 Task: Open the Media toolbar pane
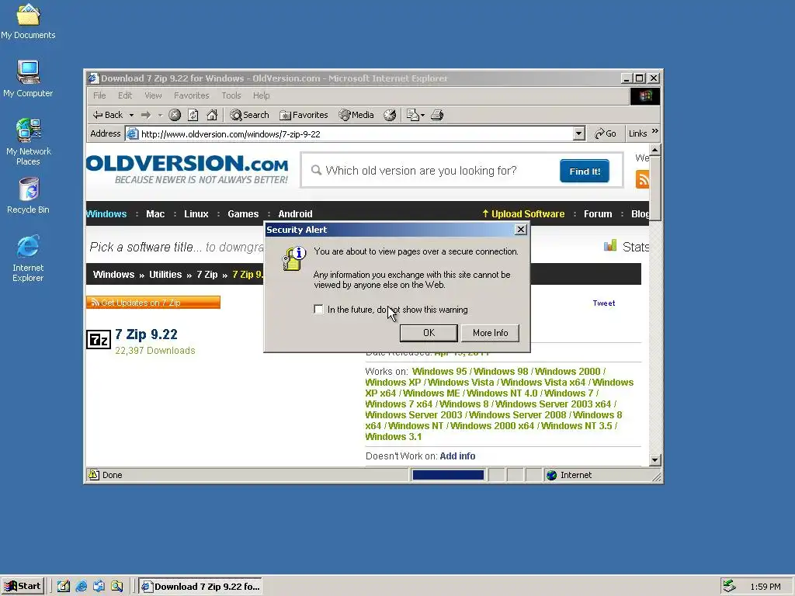[x=356, y=115]
